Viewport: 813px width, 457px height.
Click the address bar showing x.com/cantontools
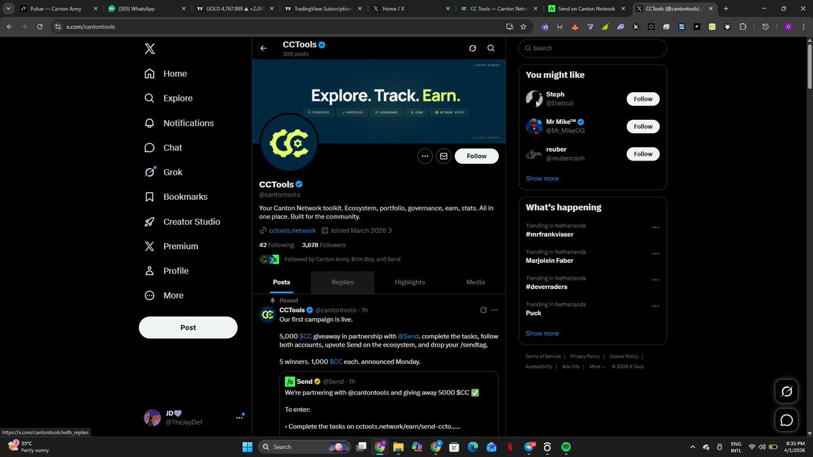285,26
